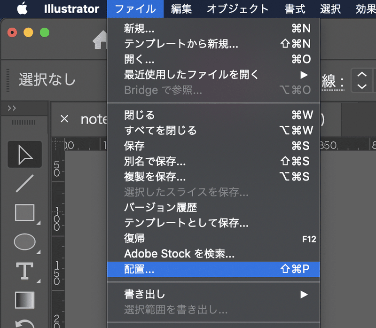Select the Gradient tool
376x328 pixels.
[x=24, y=299]
